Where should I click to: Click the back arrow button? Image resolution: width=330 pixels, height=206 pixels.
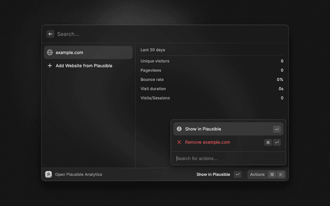50,34
